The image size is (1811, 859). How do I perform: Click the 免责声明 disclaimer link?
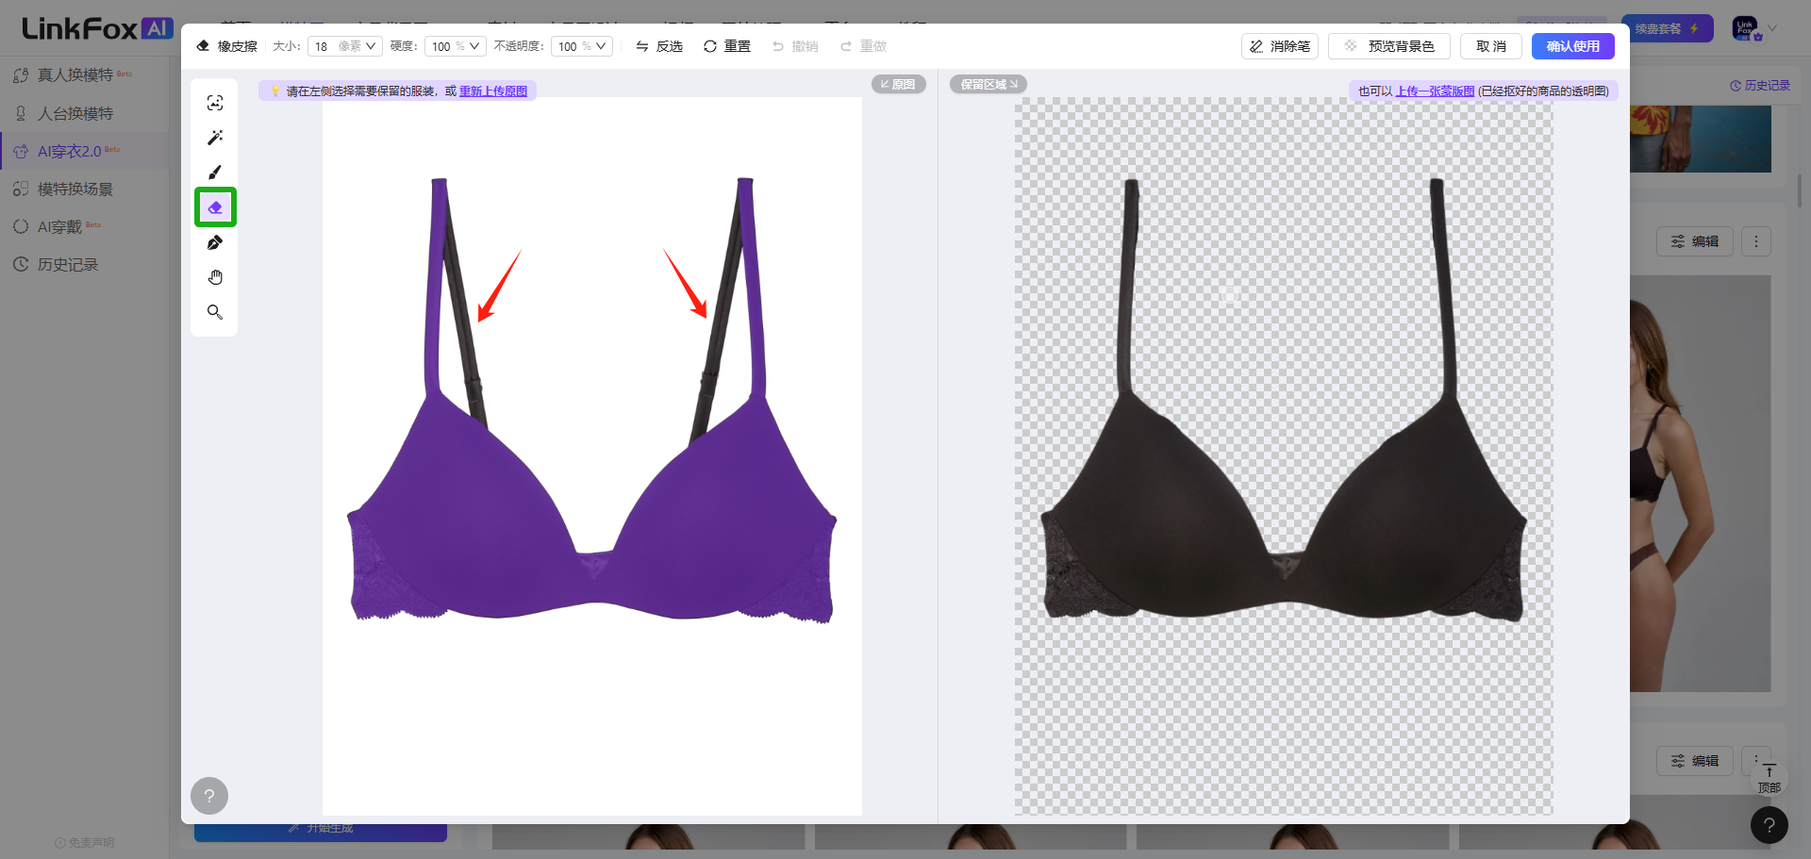click(85, 843)
